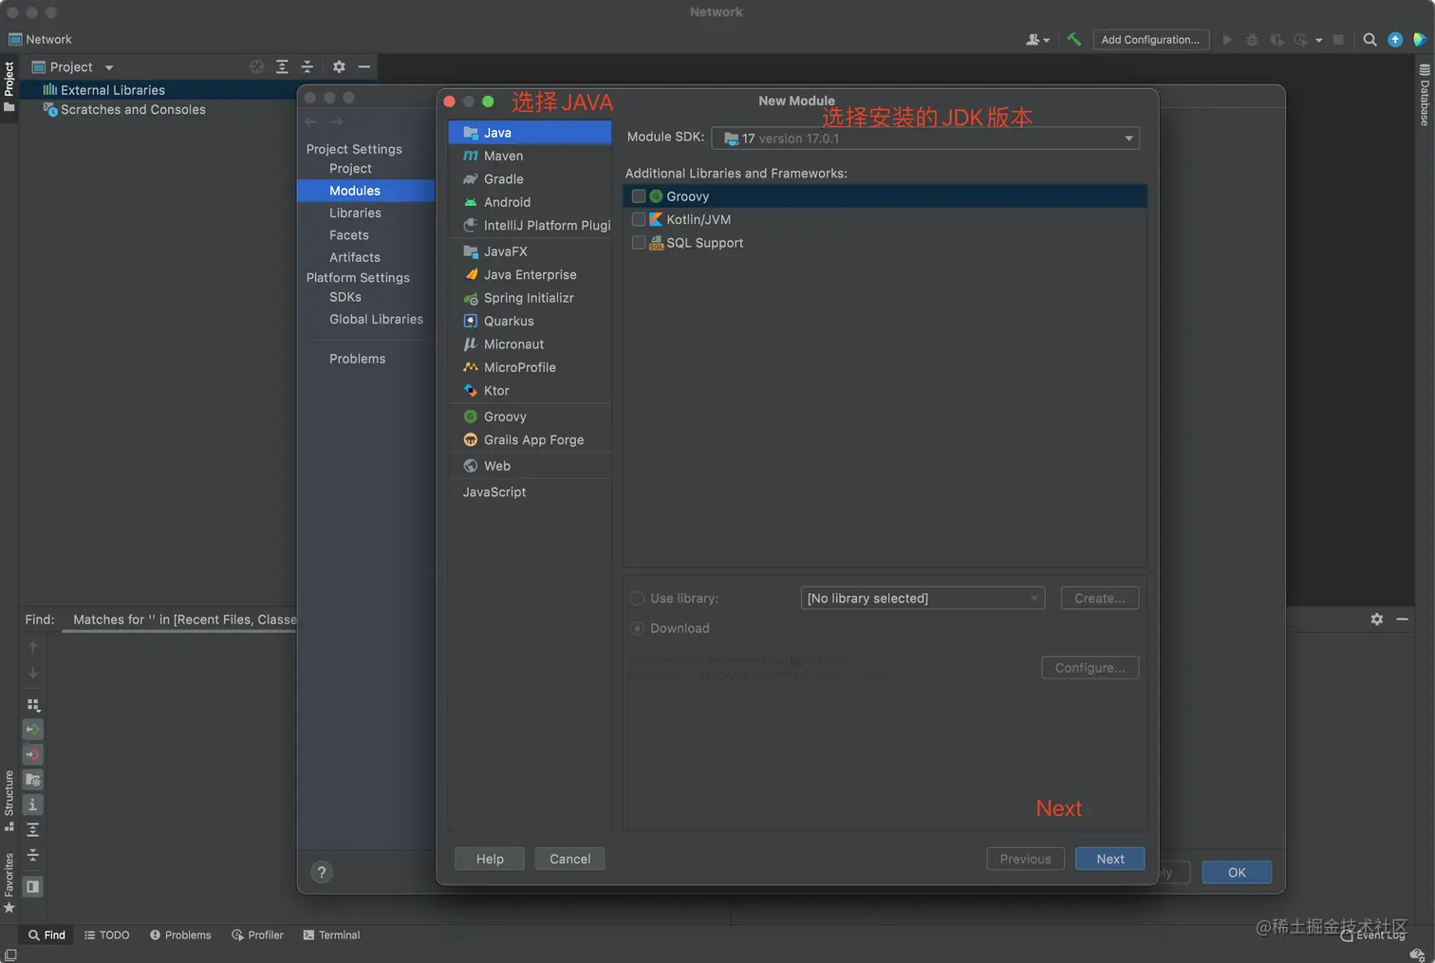Enable the Kotlin/JVM checkbox
1435x963 pixels.
(x=639, y=219)
